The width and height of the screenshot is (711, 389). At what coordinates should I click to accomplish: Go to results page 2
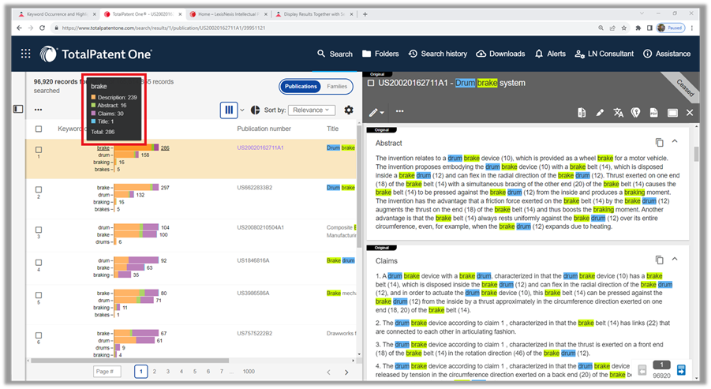click(x=155, y=372)
